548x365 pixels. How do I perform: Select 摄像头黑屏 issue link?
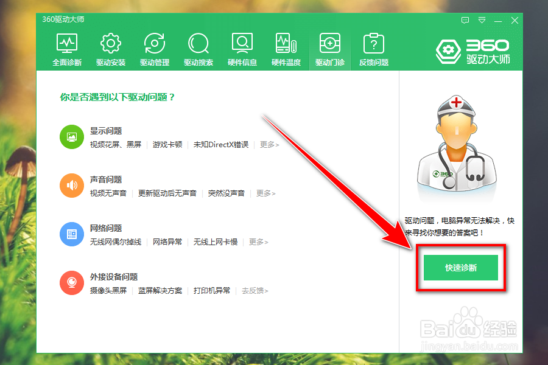point(108,291)
